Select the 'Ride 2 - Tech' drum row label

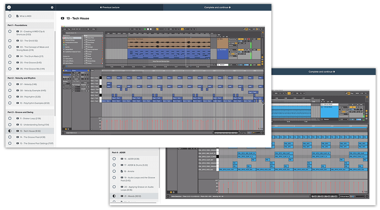pos(95,78)
